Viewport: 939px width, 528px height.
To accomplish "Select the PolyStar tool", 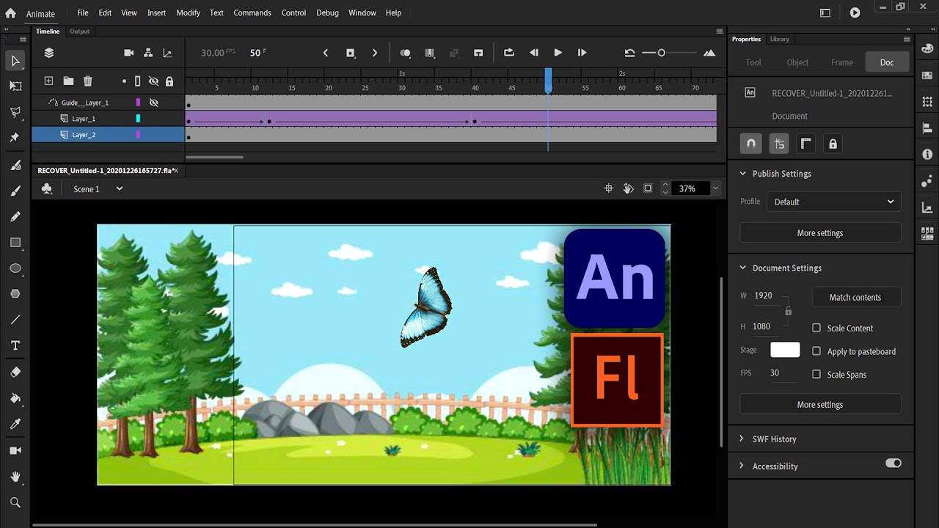I will point(15,293).
